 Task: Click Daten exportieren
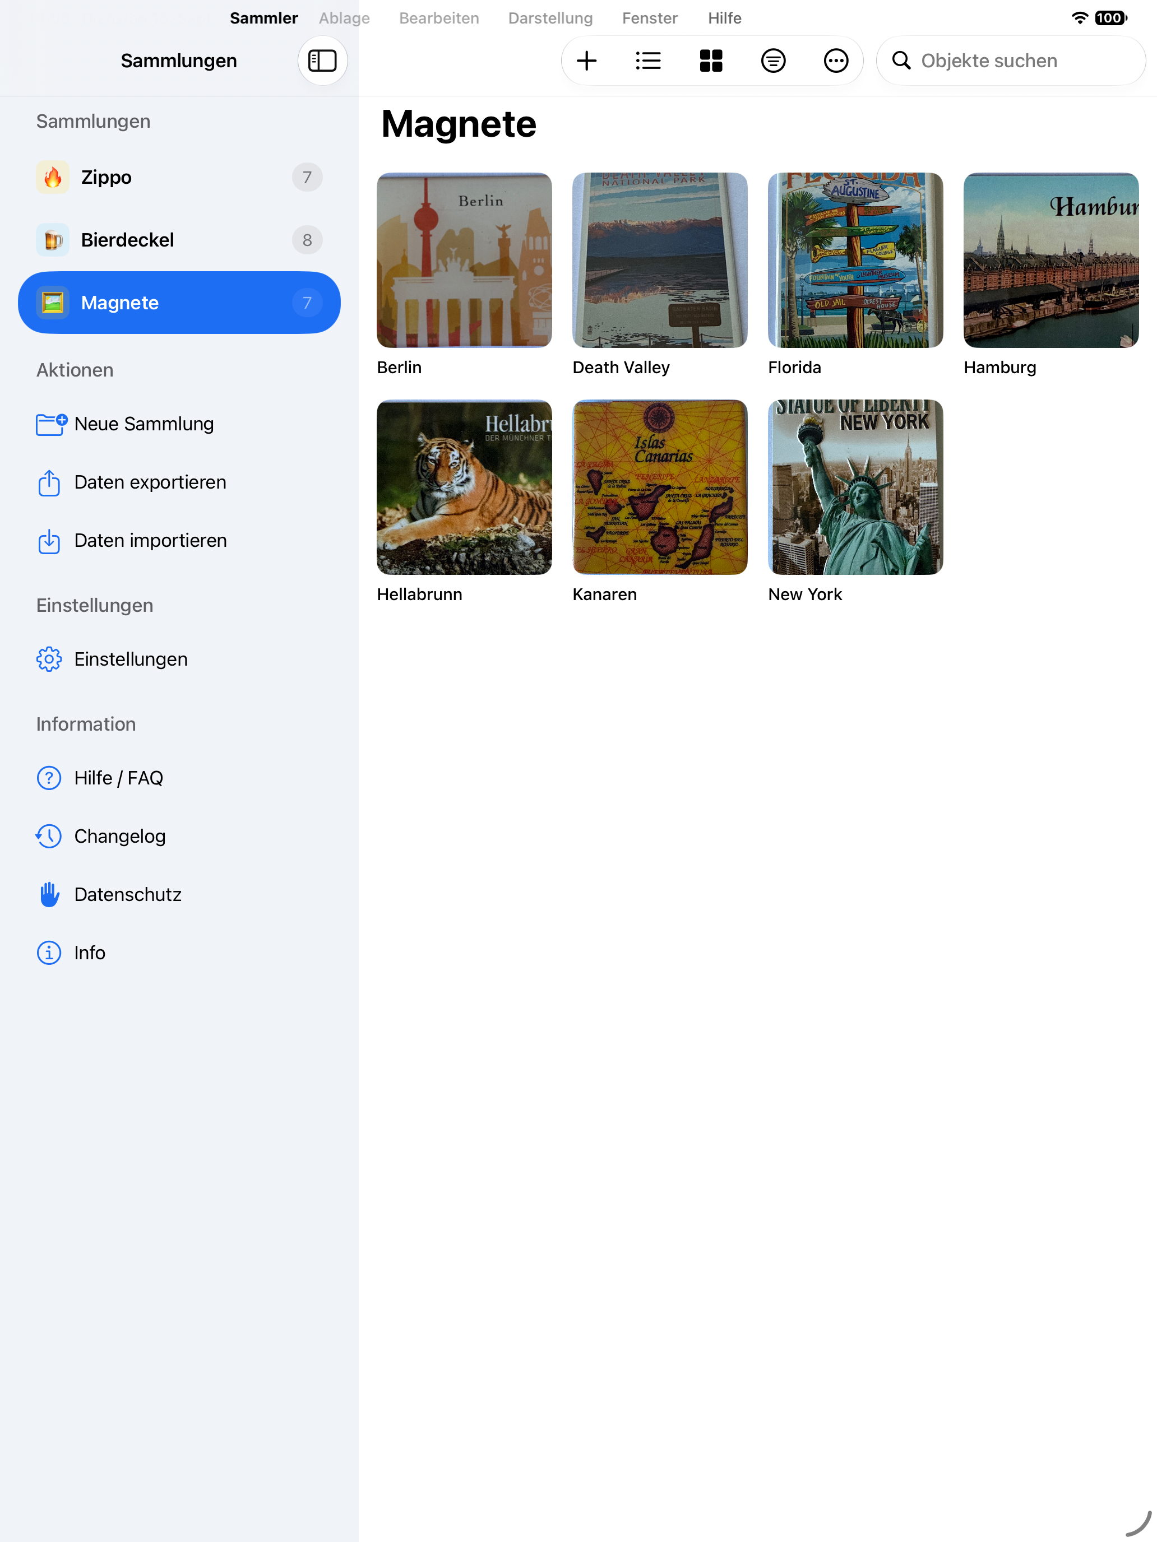179,482
